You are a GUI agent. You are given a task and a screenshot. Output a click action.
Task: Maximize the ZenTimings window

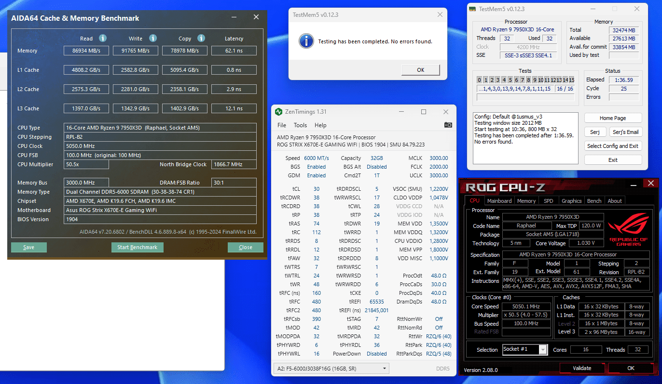coord(424,112)
